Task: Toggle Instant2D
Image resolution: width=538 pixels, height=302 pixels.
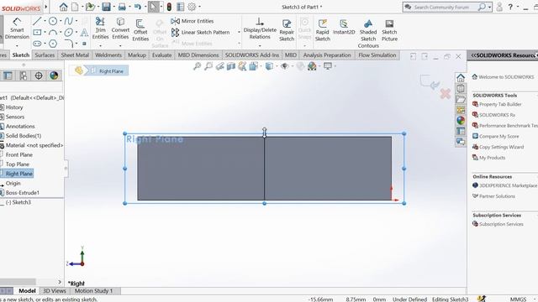Action: pyautogui.click(x=344, y=28)
